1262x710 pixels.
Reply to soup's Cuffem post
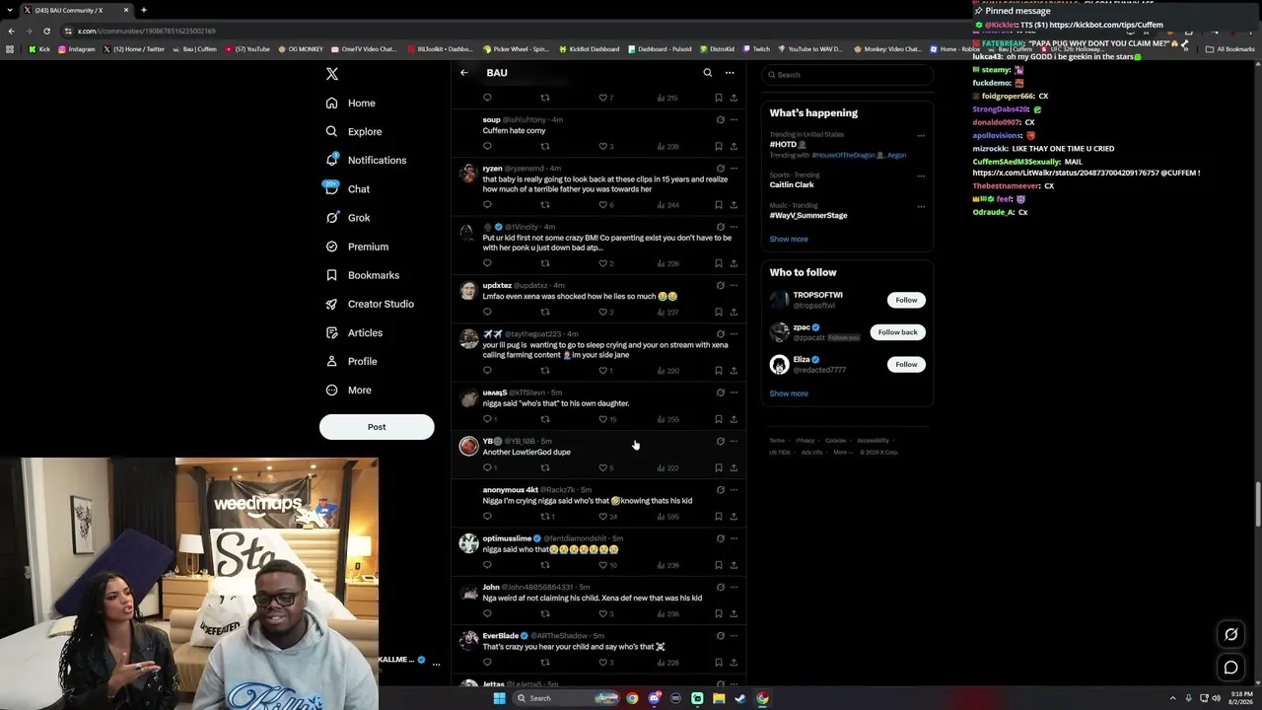click(487, 147)
